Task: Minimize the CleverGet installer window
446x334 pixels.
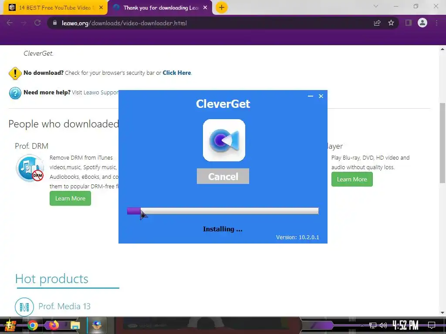Action: (310, 96)
